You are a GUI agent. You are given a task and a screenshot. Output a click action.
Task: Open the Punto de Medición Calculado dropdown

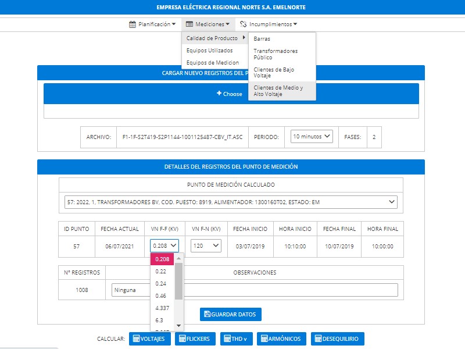[x=231, y=202]
